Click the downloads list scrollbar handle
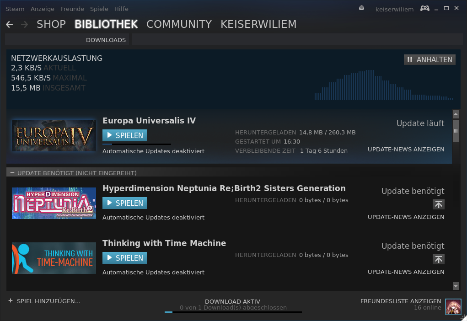 pos(456,131)
